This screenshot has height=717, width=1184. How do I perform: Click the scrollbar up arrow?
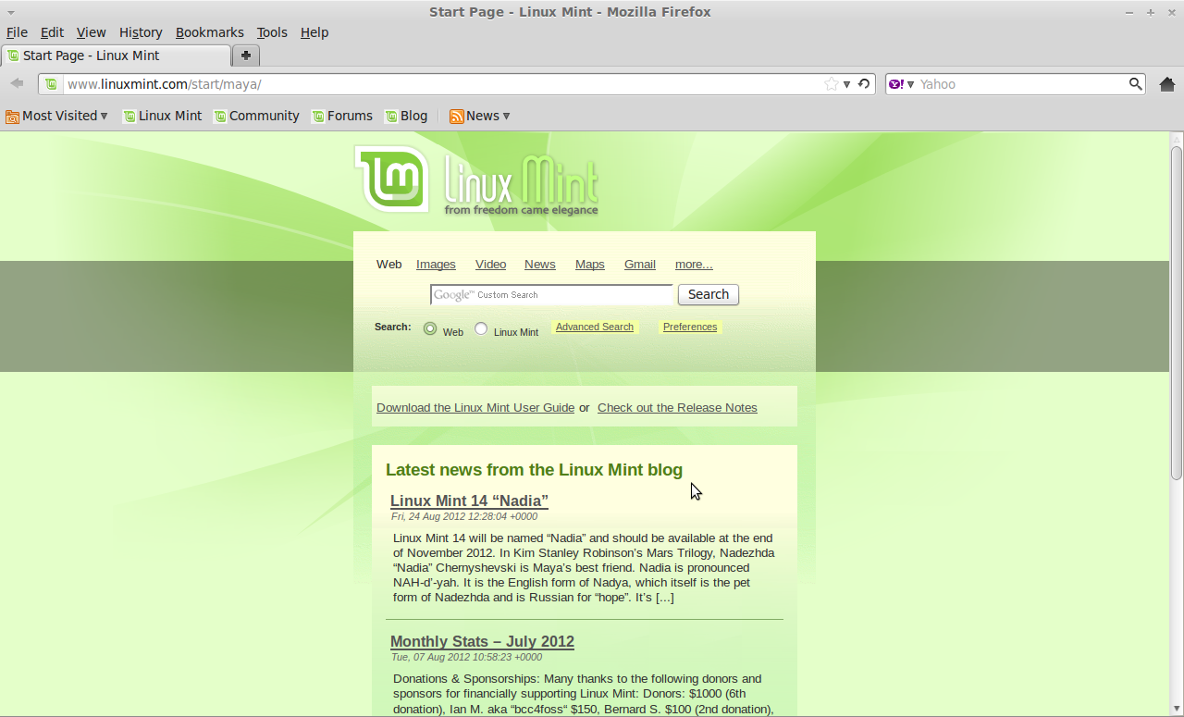click(1177, 139)
